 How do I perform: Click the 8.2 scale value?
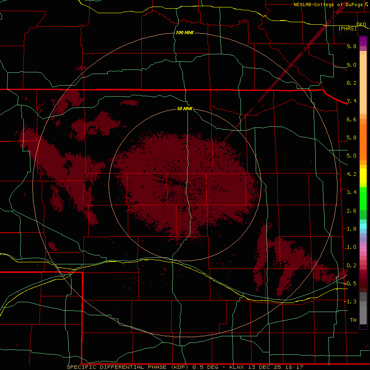tap(351, 83)
